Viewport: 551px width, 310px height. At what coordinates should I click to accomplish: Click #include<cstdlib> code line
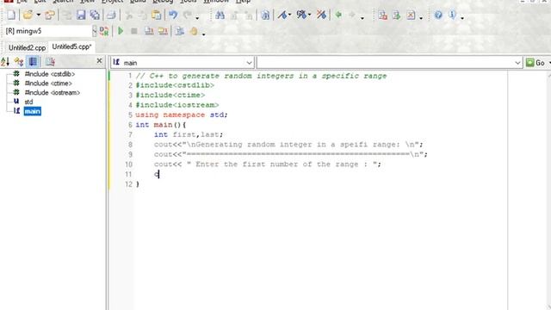175,85
